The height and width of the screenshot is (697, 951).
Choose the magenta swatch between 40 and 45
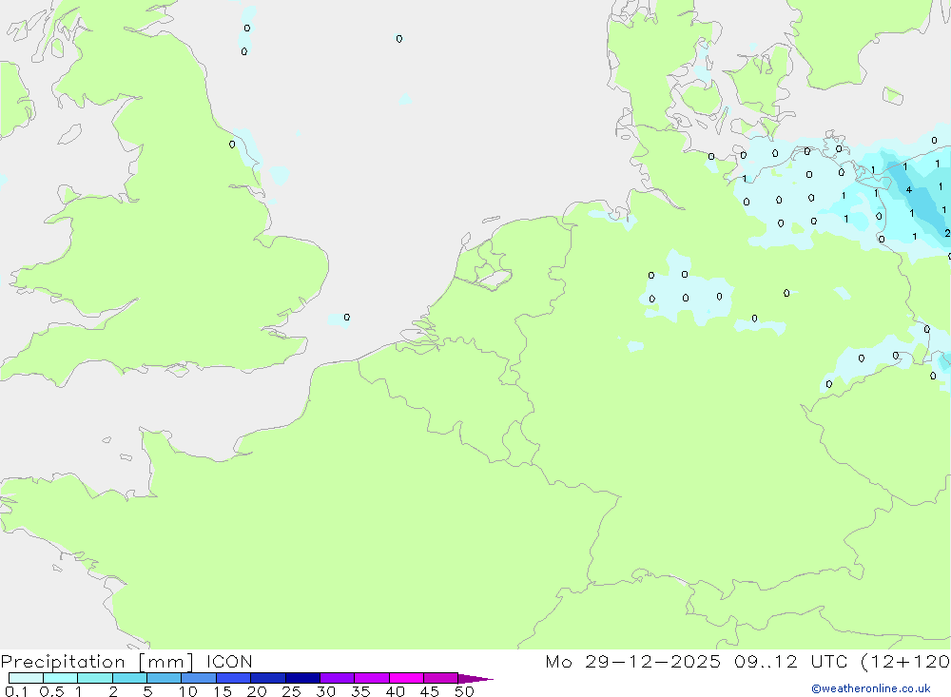coord(406,678)
